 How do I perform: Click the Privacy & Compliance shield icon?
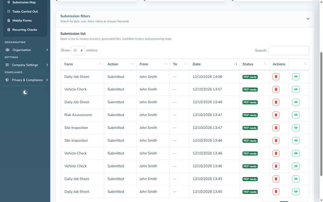coord(7,80)
